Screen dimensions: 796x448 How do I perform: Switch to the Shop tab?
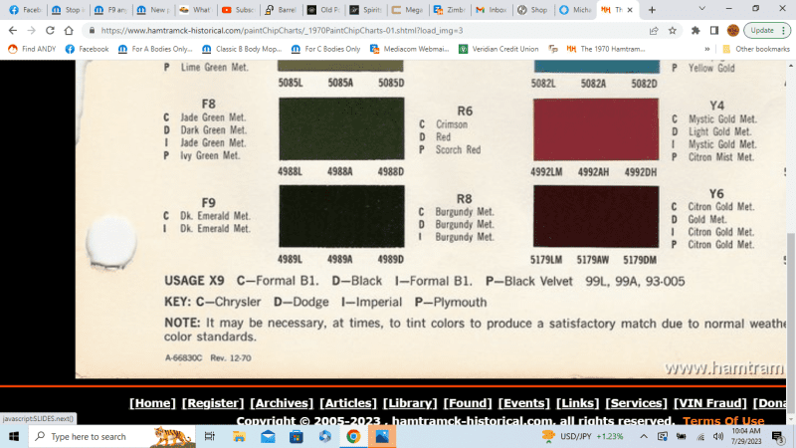point(533,10)
